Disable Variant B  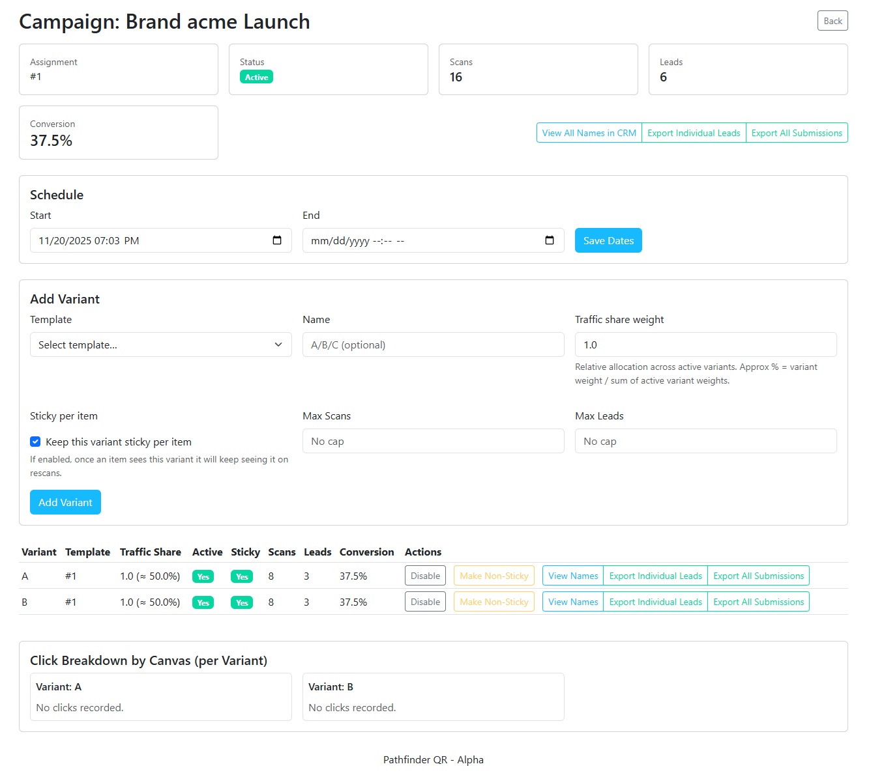pos(425,601)
